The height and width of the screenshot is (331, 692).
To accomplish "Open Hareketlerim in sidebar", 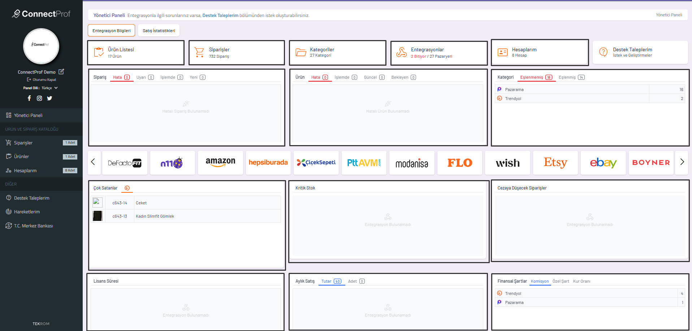I will (x=41, y=212).
